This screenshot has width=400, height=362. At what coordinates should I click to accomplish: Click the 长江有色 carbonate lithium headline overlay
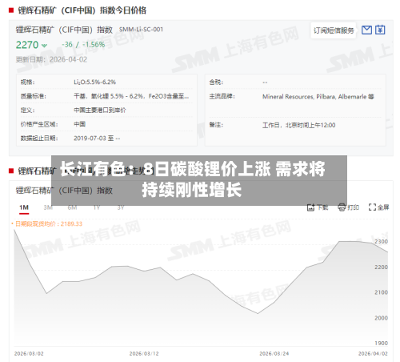tap(199, 180)
